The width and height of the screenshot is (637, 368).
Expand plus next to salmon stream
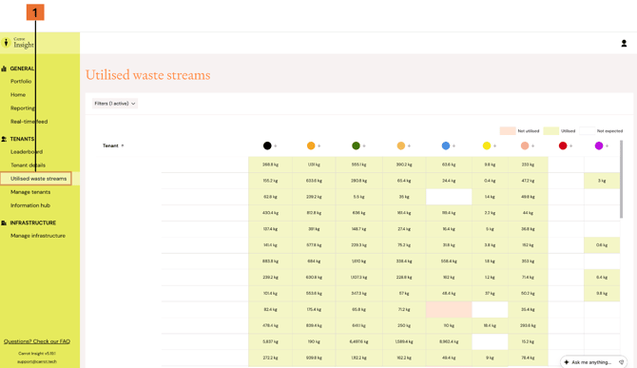point(533,145)
